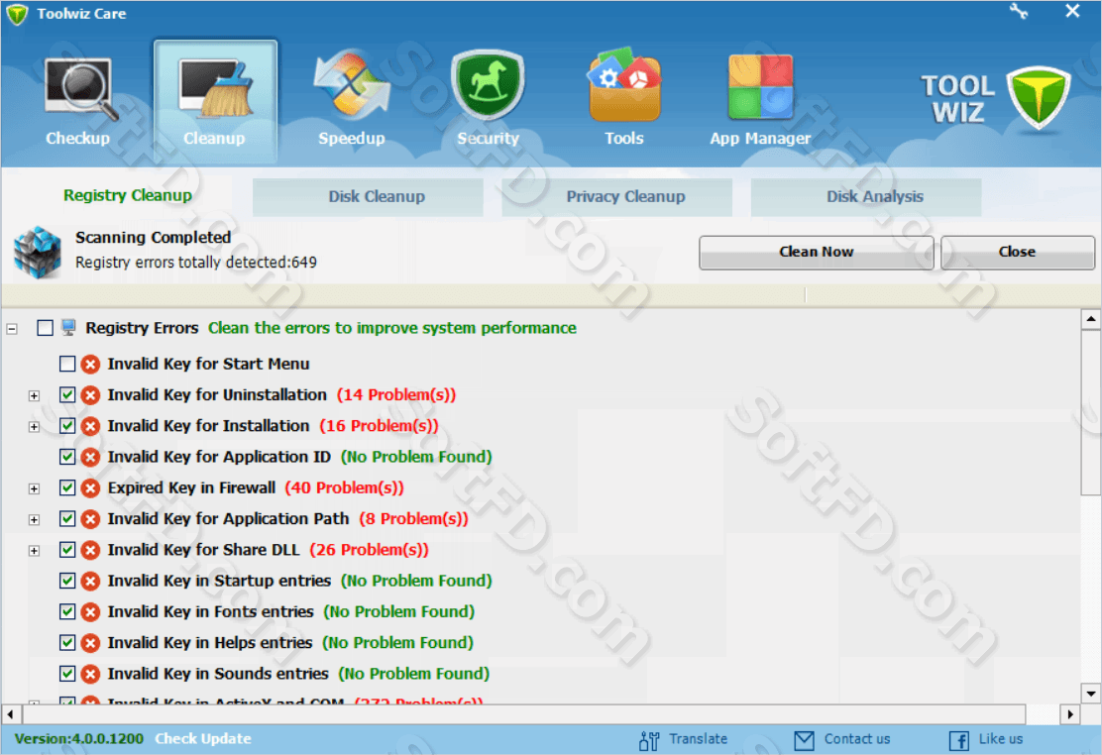
Task: Uncheck Invalid Key for Installation checkbox
Action: (67, 425)
